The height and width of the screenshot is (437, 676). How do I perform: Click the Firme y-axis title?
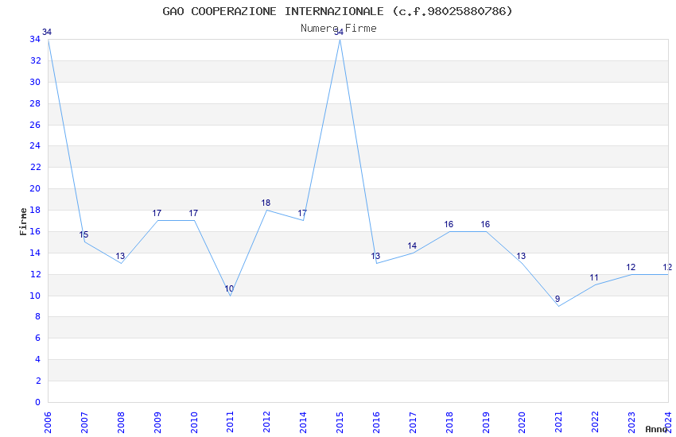[23, 222]
